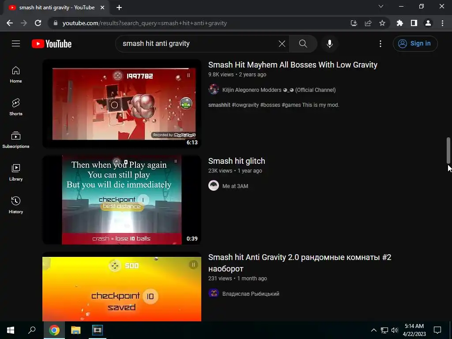Bookmark this page with the star
Viewport: 452px width, 339px height.
coord(382,23)
